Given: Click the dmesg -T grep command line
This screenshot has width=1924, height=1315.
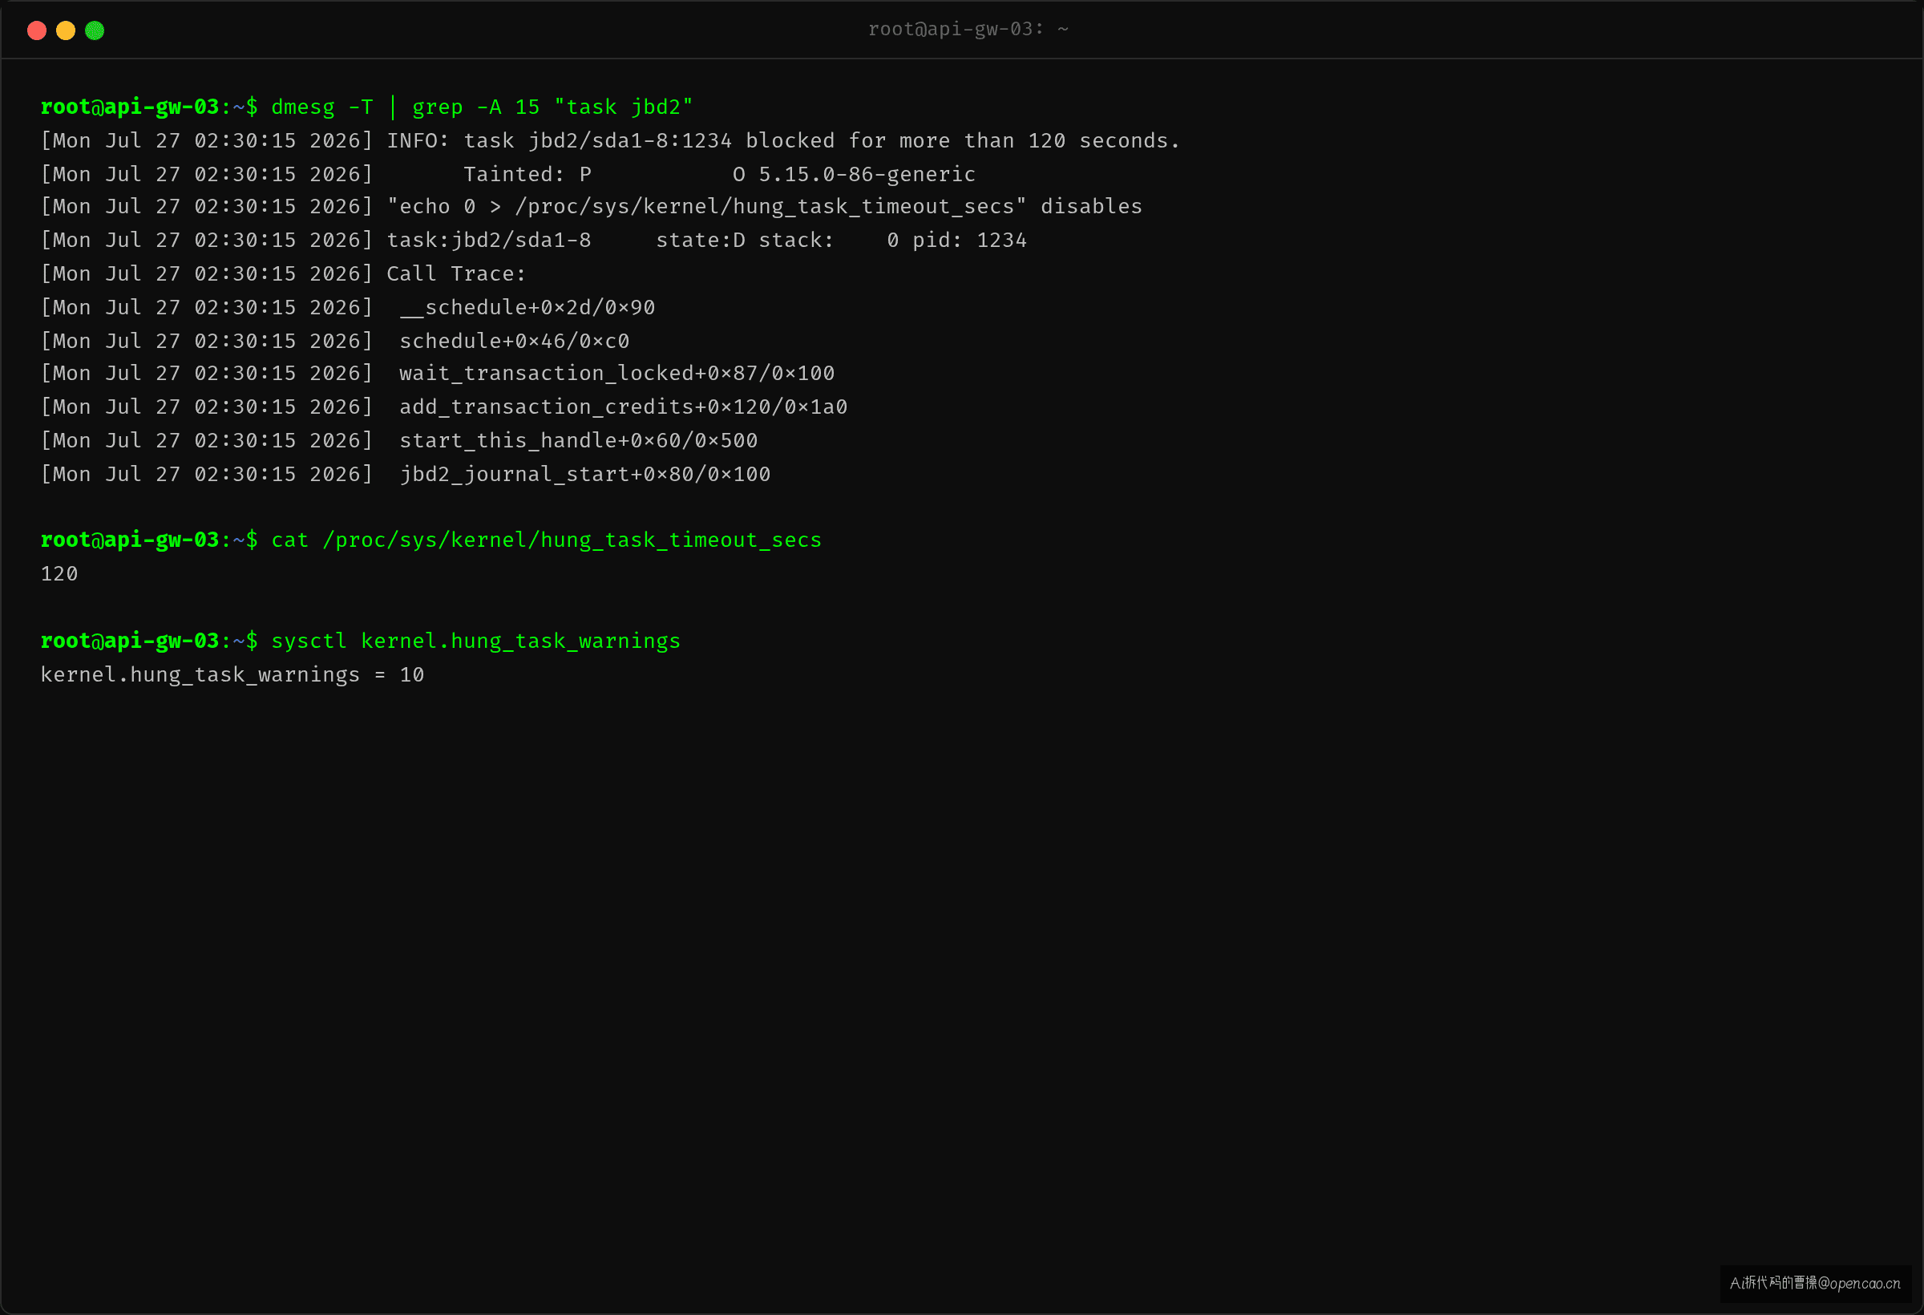Looking at the screenshot, I should 366,107.
